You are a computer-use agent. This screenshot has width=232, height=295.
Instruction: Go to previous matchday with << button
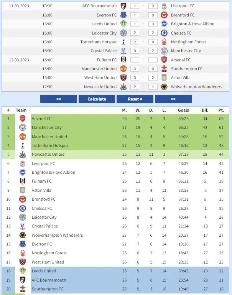point(58,99)
